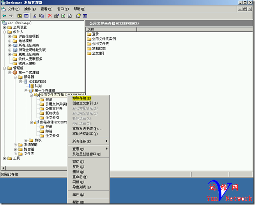
Task: Open 查看(V) submenu in context menu
Action: [x=88, y=149]
